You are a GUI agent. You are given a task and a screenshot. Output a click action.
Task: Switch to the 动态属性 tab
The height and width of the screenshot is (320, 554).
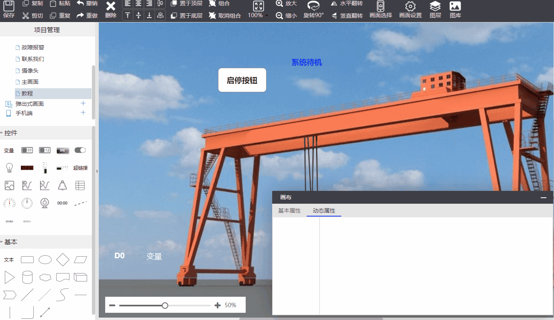[324, 211]
